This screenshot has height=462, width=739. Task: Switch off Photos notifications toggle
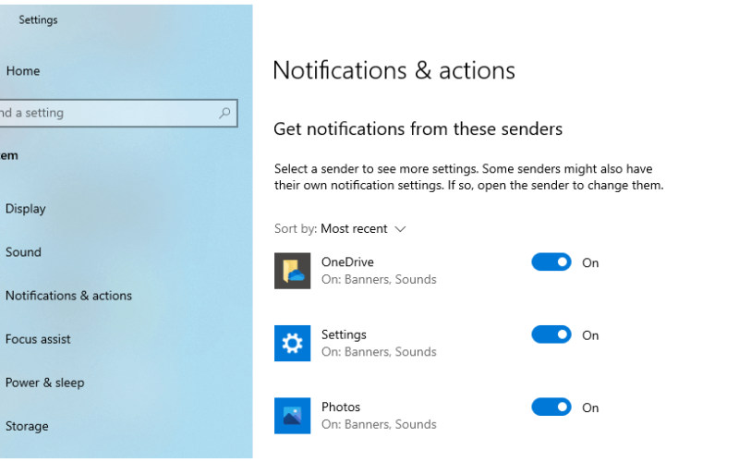(x=551, y=407)
